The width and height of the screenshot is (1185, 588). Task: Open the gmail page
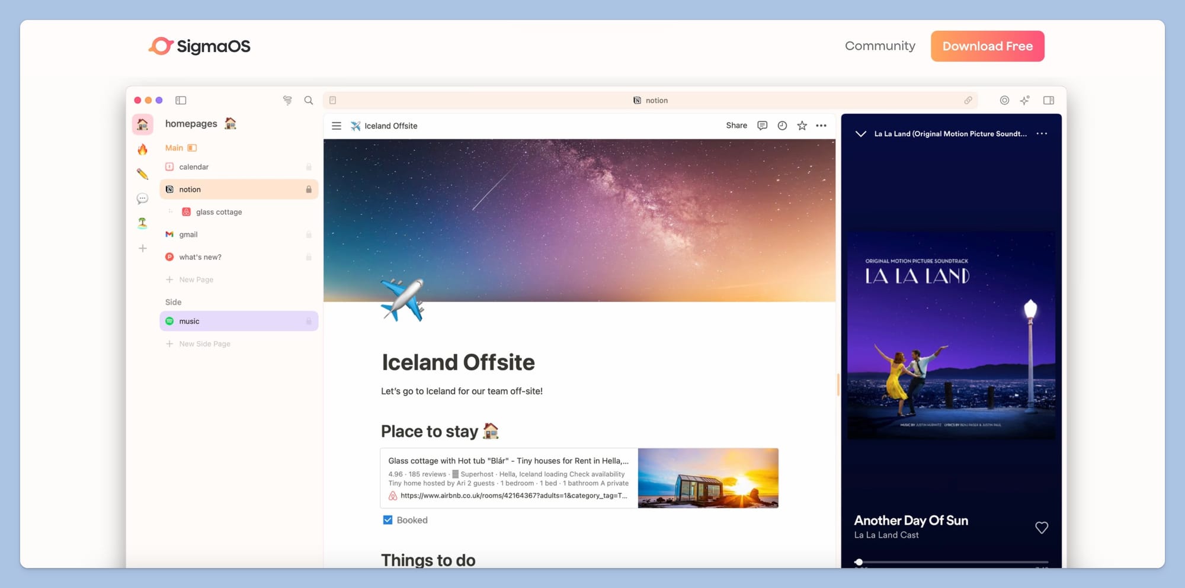[239, 234]
